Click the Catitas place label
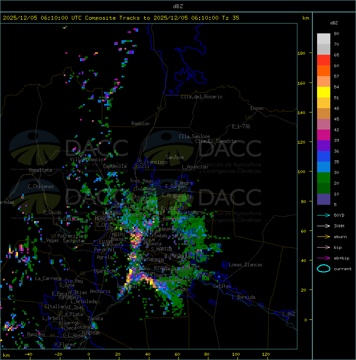 coord(222,286)
